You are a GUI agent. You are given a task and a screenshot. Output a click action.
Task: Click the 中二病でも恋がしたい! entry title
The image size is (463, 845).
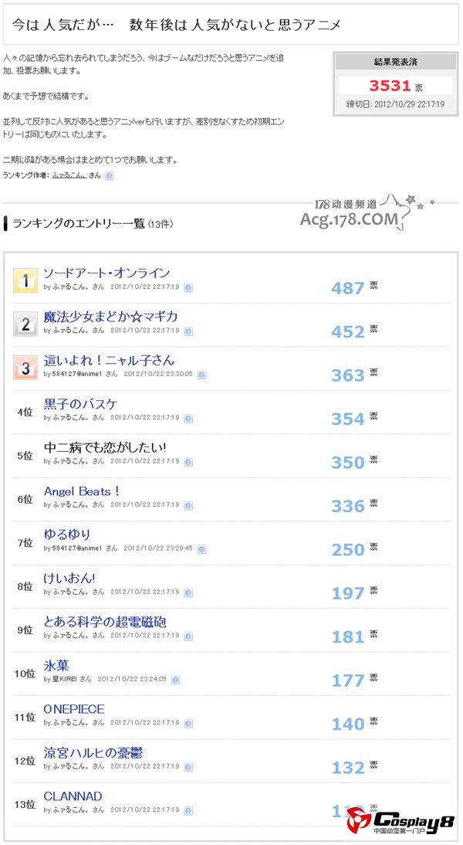(x=105, y=447)
